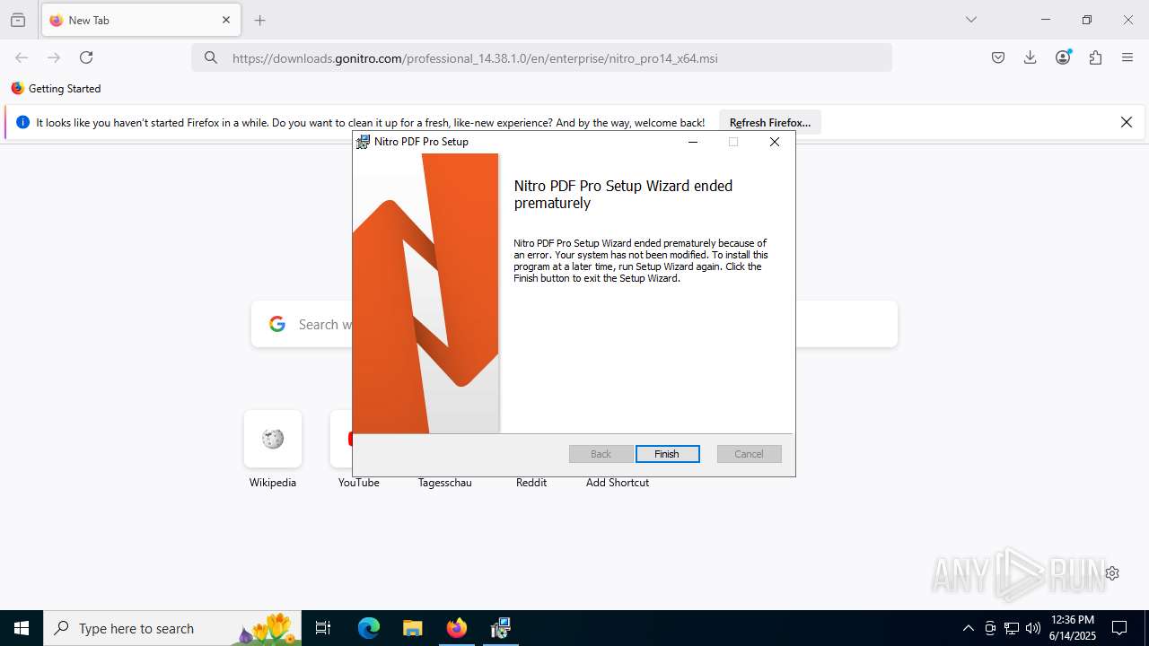The image size is (1149, 646).
Task: Click the Refresh Firefox button
Action: click(770, 123)
